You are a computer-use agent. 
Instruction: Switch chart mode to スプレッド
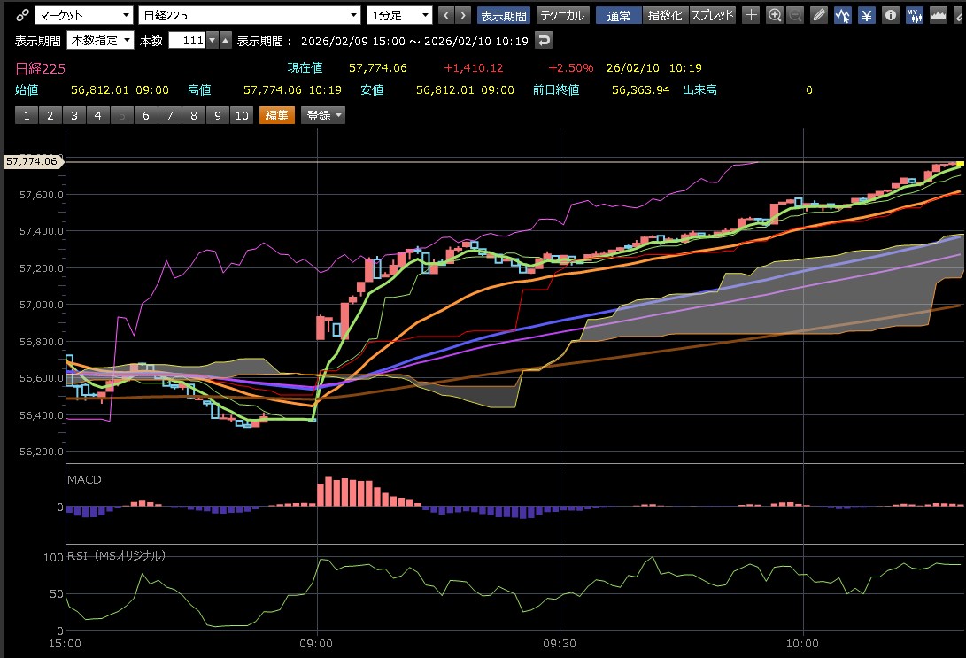pyautogui.click(x=711, y=15)
